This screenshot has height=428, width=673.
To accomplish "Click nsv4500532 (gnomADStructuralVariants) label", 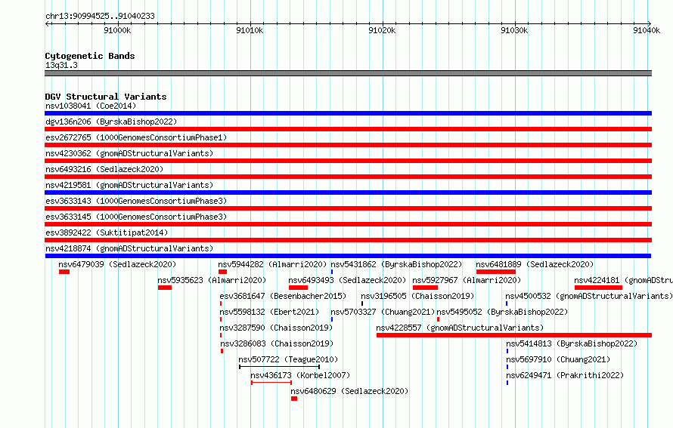I will pyautogui.click(x=589, y=296).
